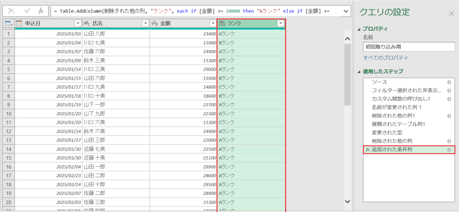Click the name cell 川口 七美
The height and width of the screenshot is (212, 459).
click(x=116, y=43)
